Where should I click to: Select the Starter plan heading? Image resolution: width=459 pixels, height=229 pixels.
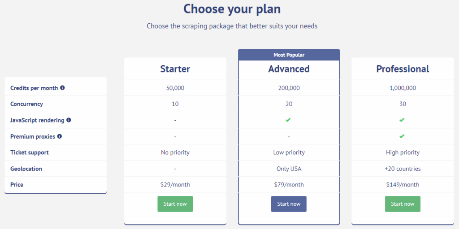tap(175, 69)
